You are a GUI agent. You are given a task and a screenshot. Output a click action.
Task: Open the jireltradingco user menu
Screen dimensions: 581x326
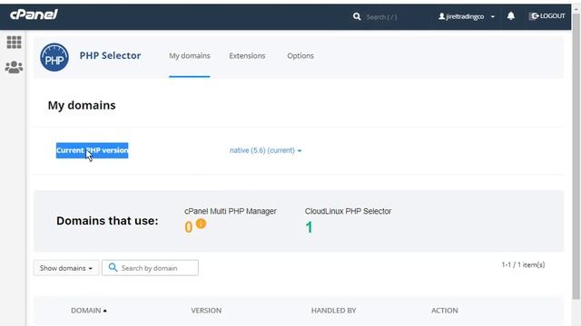pos(466,16)
